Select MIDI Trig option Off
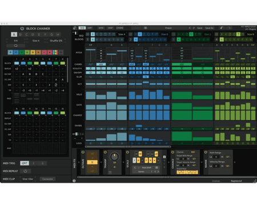This screenshot has width=257, height=205. 25,163
